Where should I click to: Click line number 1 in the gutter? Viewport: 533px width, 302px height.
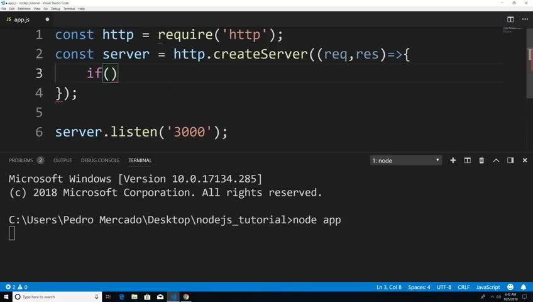39,35
